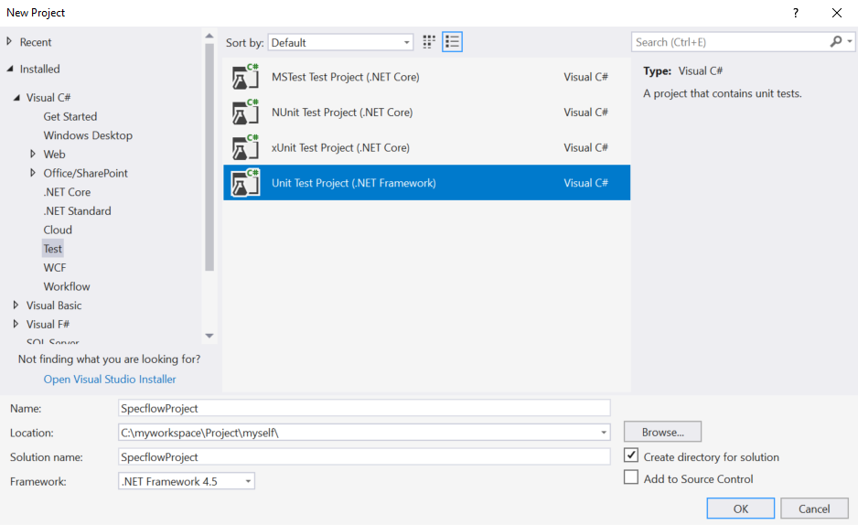Click the Browse button
858x525 pixels.
(662, 432)
